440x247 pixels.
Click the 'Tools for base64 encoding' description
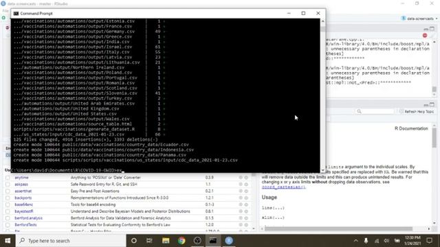93,204
